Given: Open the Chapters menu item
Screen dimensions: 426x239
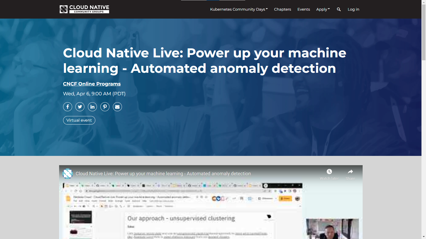Looking at the screenshot, I should pyautogui.click(x=282, y=9).
